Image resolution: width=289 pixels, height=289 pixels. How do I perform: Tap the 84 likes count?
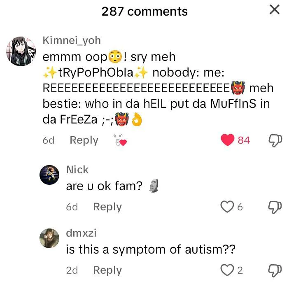(x=244, y=140)
